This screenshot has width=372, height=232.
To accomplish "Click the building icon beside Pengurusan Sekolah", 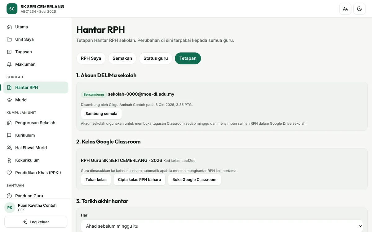I will click(x=9, y=123).
